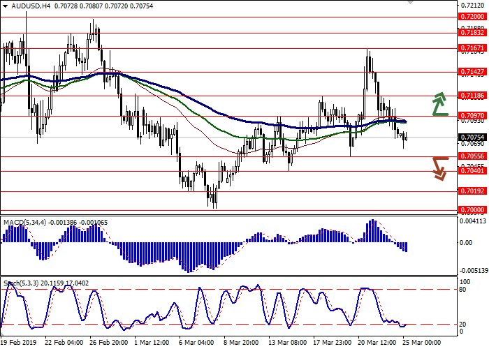Select the 0.7055 support price label

coord(472,156)
